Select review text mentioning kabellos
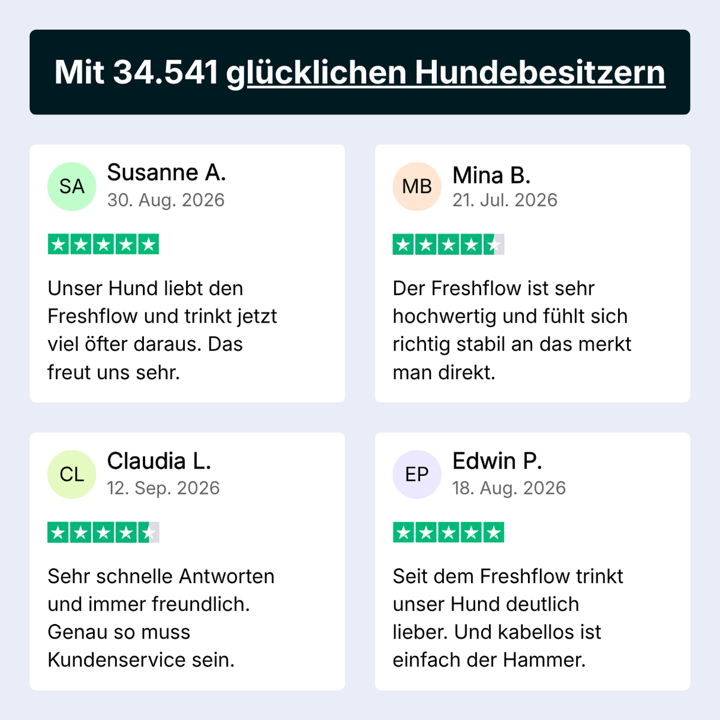 coord(508,618)
